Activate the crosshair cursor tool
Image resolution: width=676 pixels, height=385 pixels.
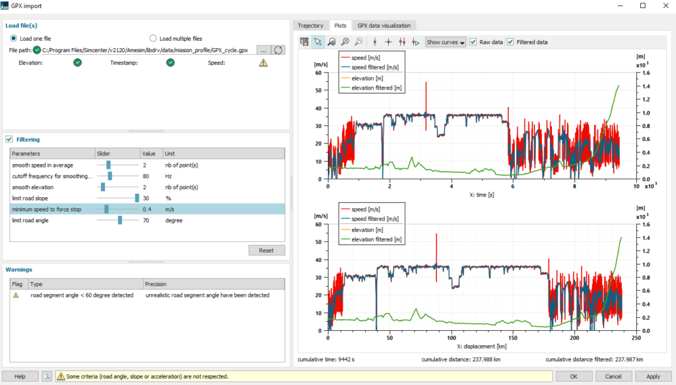[389, 42]
